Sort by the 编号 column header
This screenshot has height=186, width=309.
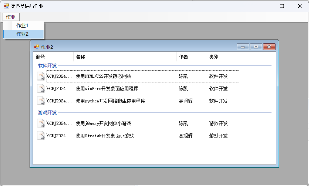(x=40, y=57)
